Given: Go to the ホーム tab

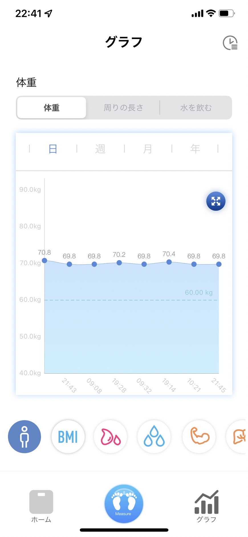Looking at the screenshot, I should [x=41, y=506].
